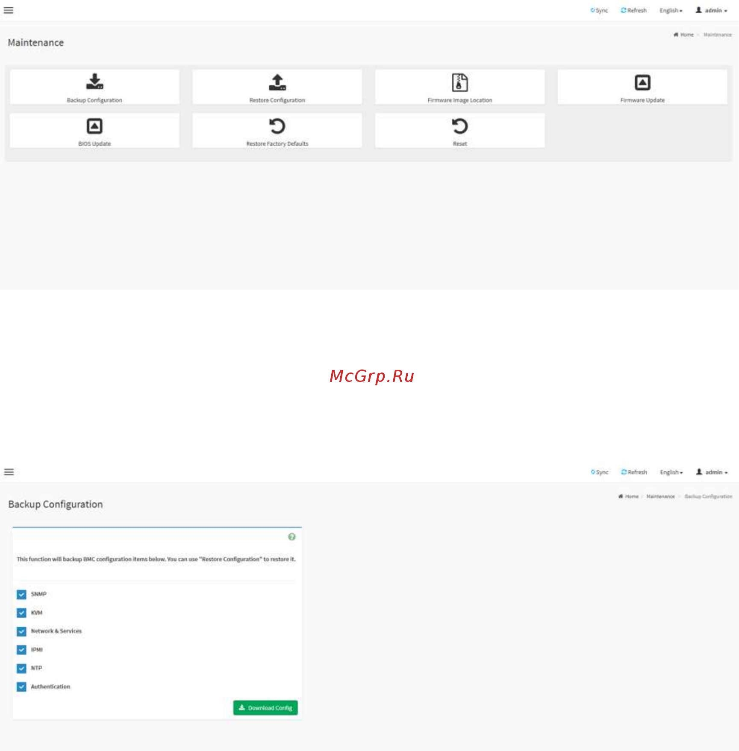Uncheck the KVM checkbox
This screenshot has height=751, width=739.
click(x=21, y=613)
